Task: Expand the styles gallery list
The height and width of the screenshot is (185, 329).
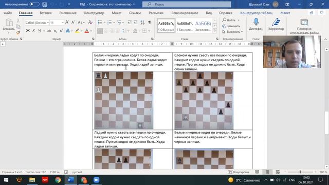Action: coord(214,31)
